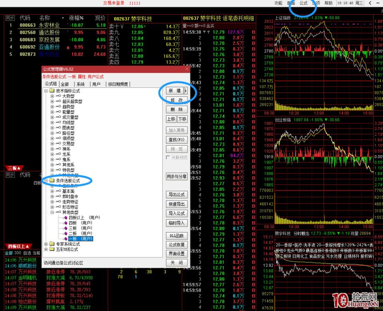Viewport: 383px width, 311px height.
Task: Click the 同步 icon above stock list
Action: point(10,18)
